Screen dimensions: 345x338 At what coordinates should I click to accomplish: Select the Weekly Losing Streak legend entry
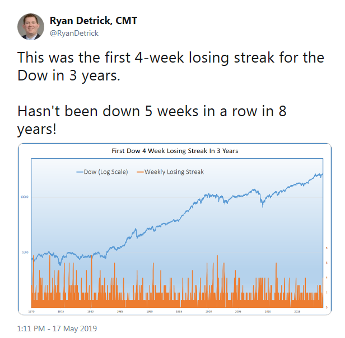(x=174, y=172)
